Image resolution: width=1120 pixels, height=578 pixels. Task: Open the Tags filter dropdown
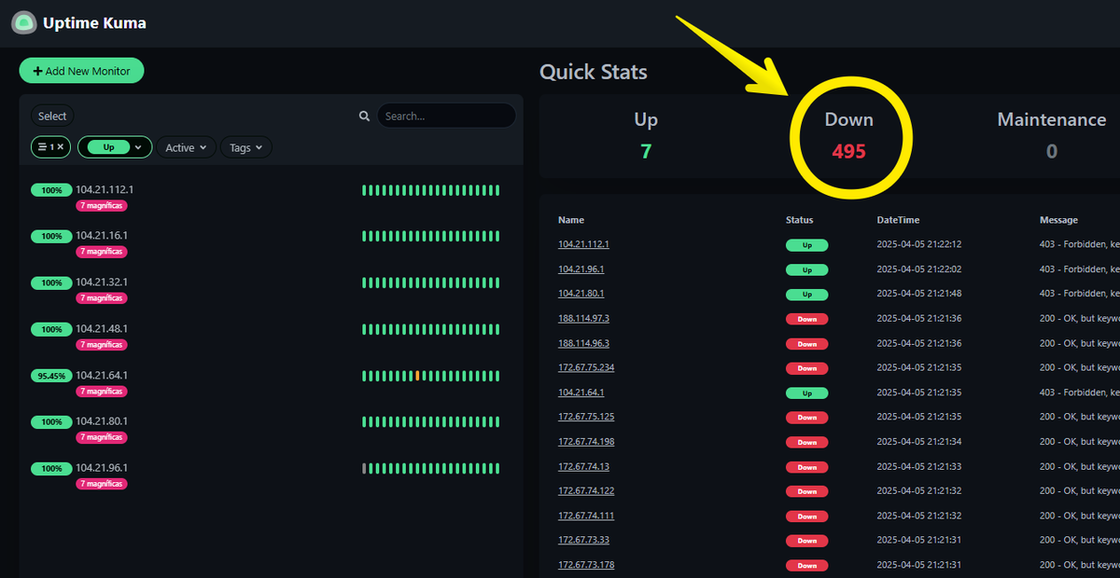pos(246,147)
